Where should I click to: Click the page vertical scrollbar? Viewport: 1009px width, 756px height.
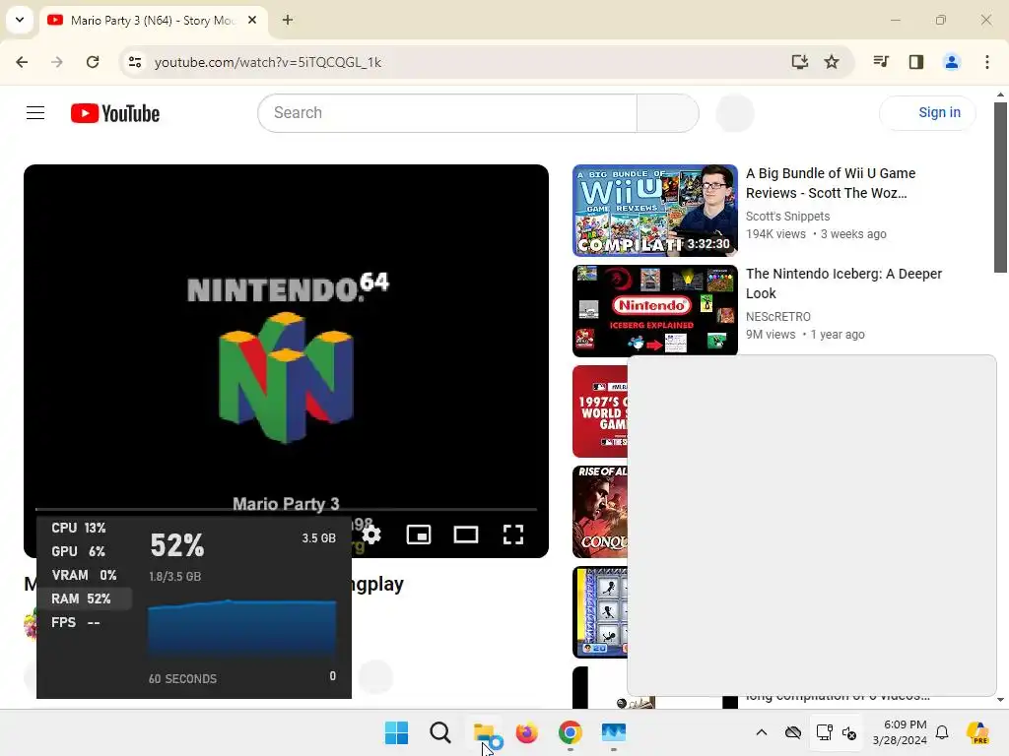click(x=1000, y=186)
